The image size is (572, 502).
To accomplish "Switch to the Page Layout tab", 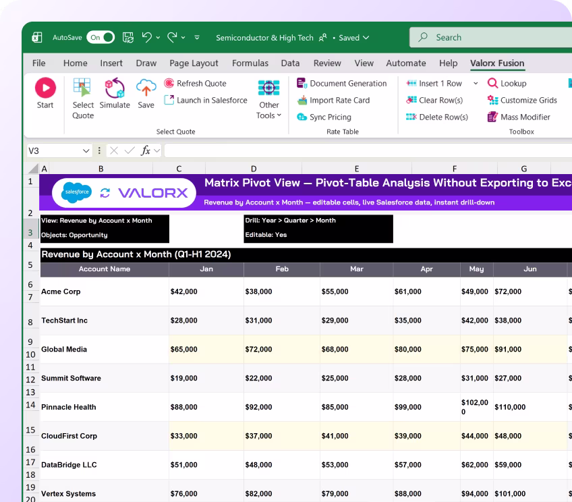I will tap(194, 63).
